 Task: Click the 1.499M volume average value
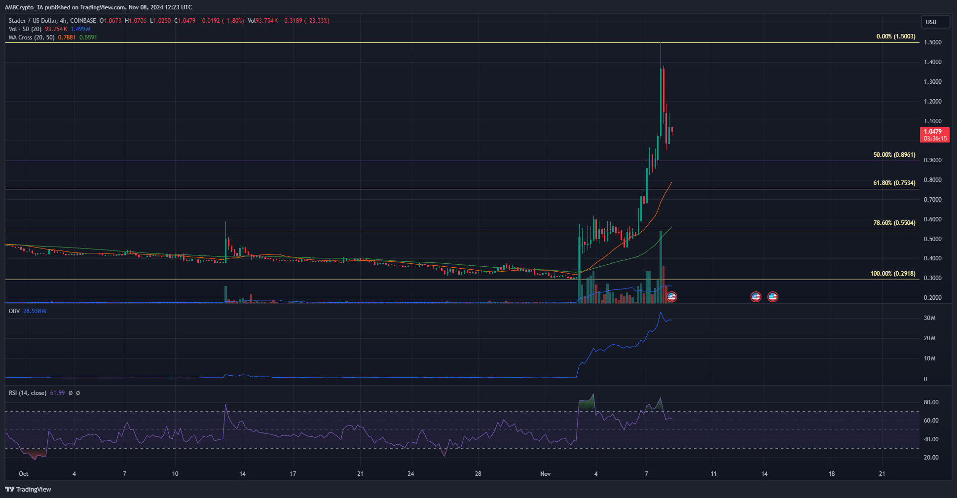80,29
